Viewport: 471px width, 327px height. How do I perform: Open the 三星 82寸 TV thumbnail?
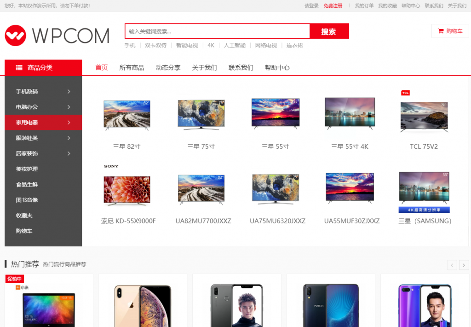(x=127, y=115)
